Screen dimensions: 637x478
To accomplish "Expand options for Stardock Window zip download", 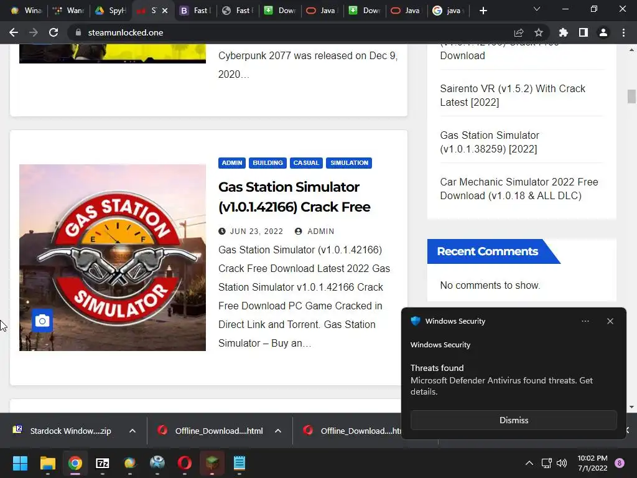I will (133, 431).
